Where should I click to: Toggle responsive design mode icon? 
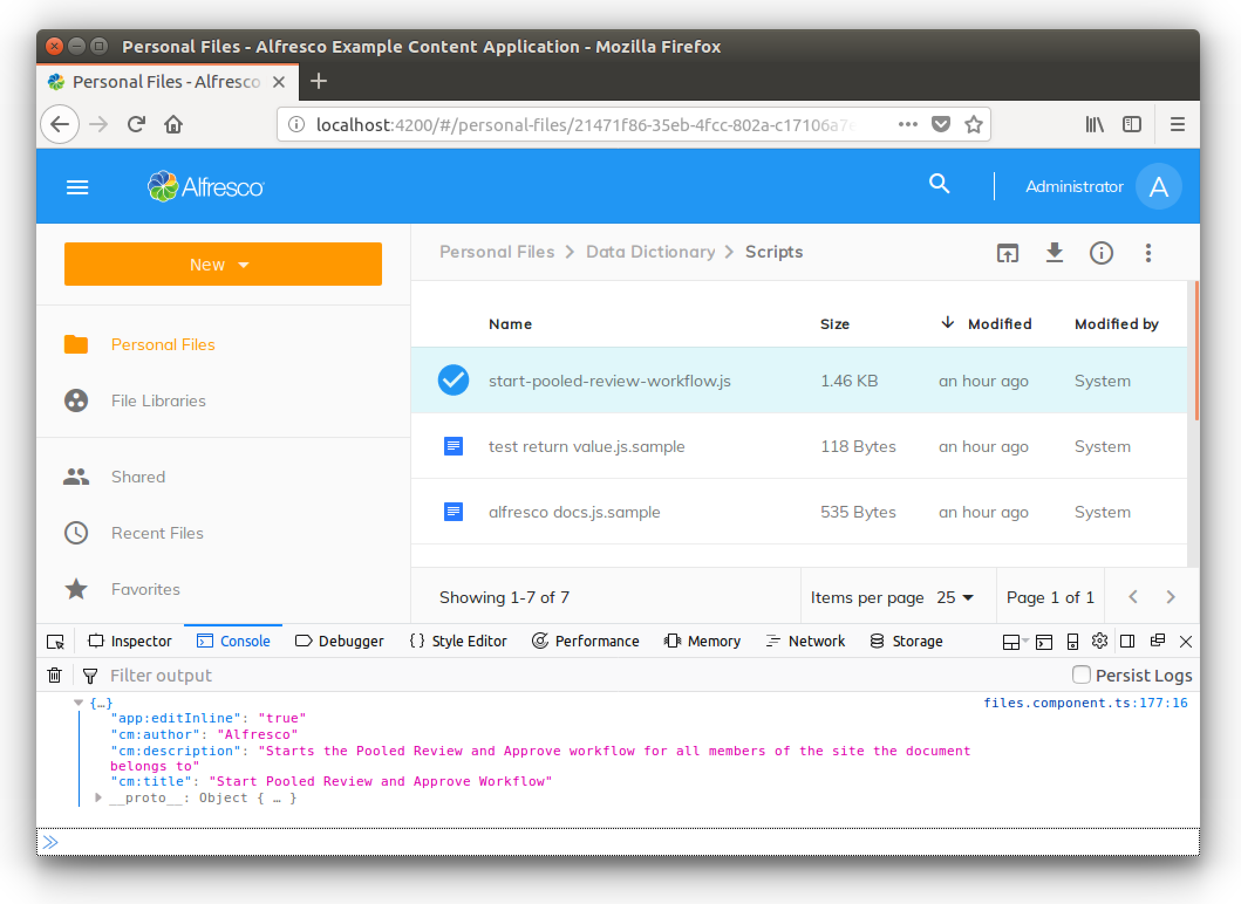tap(1072, 642)
